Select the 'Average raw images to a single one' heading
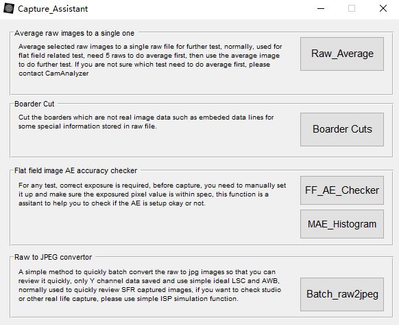 (74, 33)
